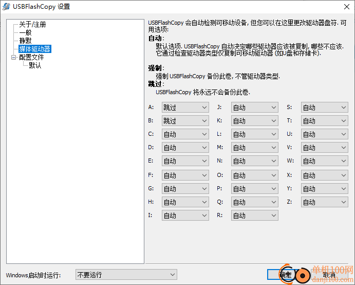Select 媒体驱动器 tree item
This screenshot has width=355, height=285.
[x=35, y=49]
